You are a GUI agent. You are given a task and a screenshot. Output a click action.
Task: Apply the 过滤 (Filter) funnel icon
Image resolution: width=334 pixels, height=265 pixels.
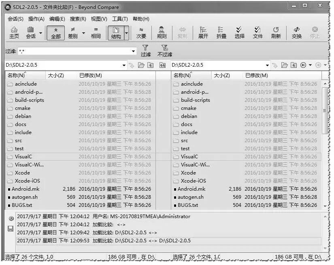click(145, 51)
